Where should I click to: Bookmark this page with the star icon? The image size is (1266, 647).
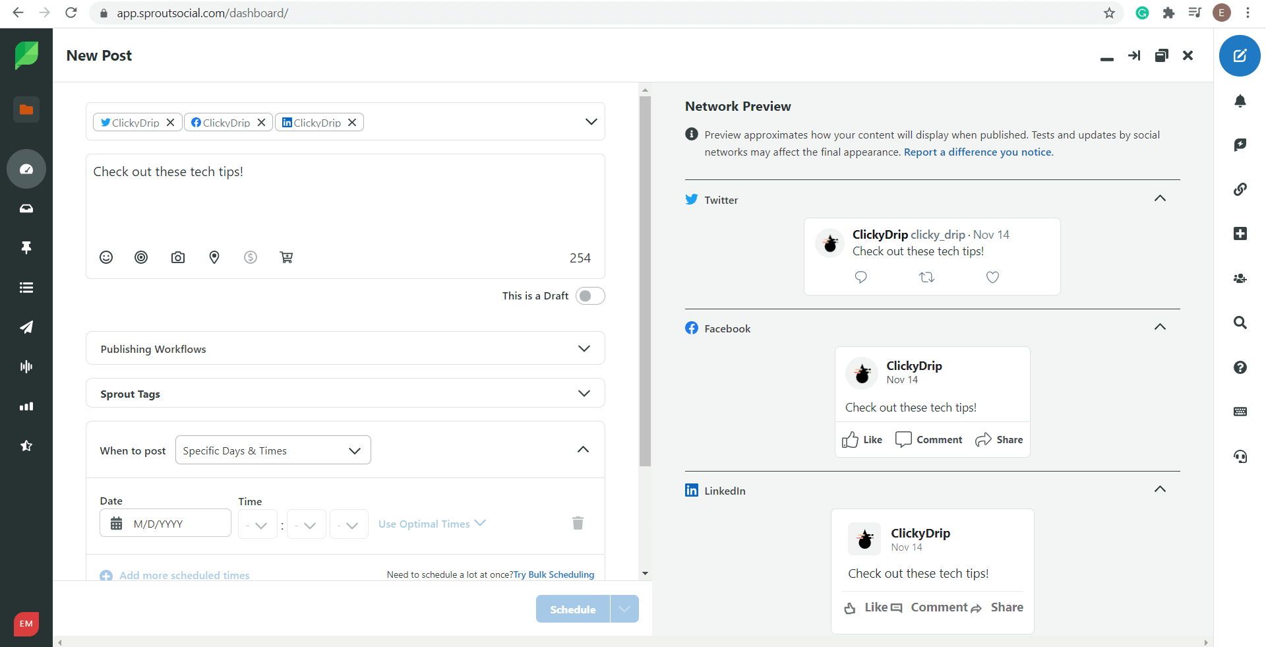tap(1109, 13)
